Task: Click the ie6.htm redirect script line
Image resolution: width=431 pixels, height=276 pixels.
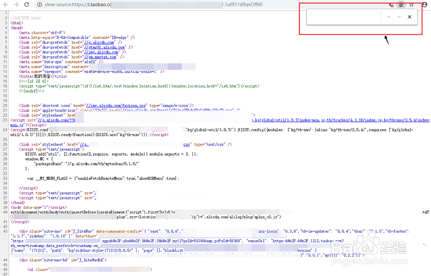Action: pyautogui.click(x=139, y=86)
